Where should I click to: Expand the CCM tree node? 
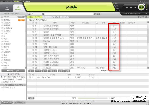click(x=2, y=49)
